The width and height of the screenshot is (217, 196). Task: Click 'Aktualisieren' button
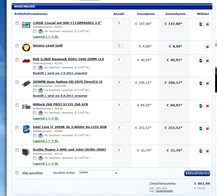[x=197, y=173]
